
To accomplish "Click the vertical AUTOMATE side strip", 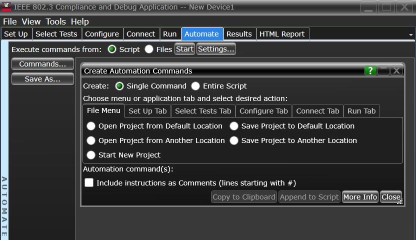I will tap(4, 140).
